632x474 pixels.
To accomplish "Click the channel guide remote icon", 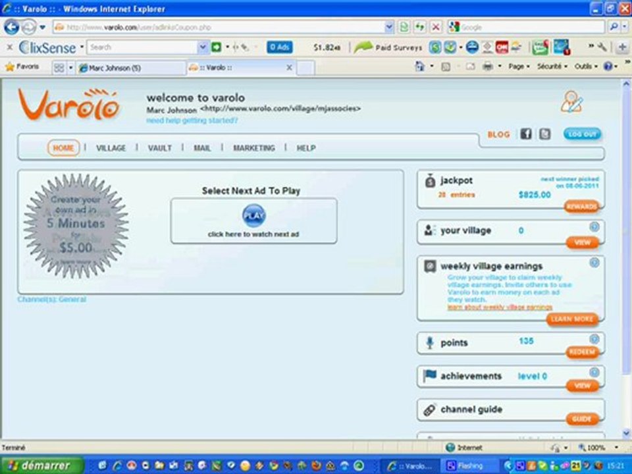I will coord(430,410).
